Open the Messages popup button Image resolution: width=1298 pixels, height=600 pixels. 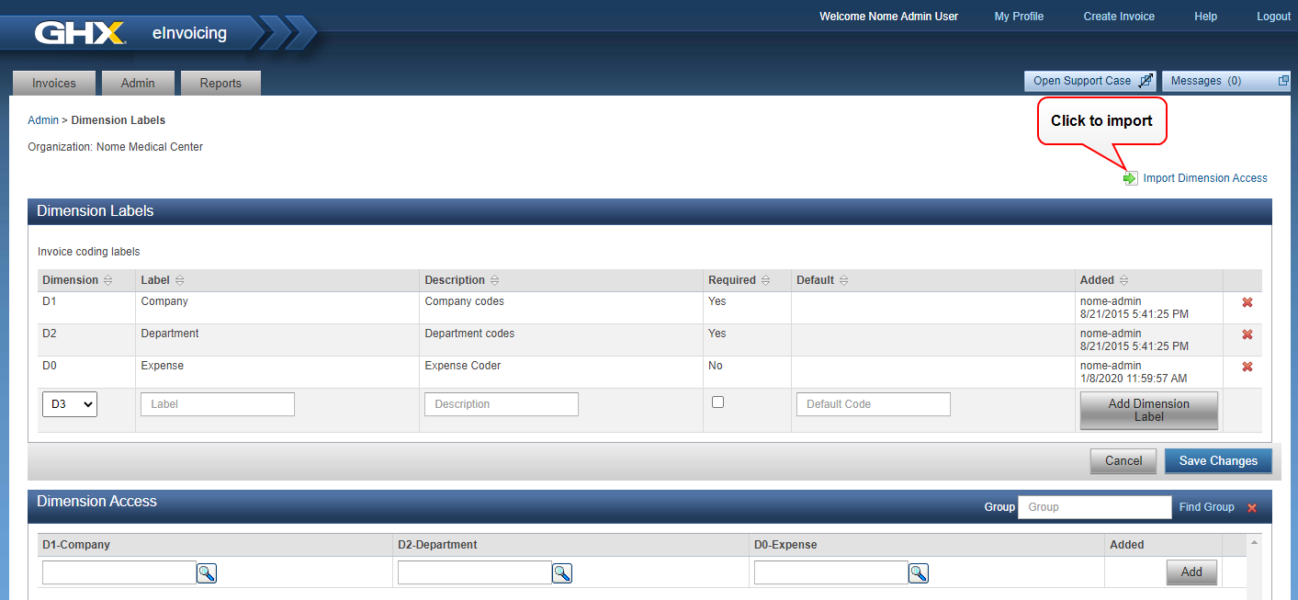1225,81
